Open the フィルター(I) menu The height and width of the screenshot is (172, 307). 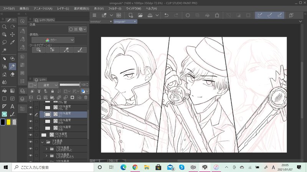115,8
